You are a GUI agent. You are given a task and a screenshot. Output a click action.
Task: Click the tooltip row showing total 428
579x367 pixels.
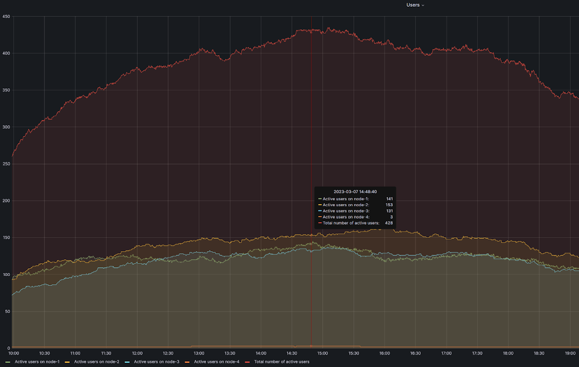355,223
